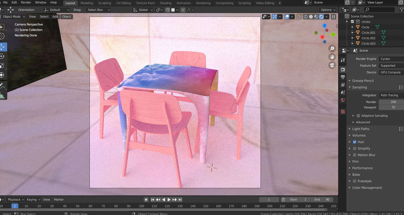Click the mesh data icon beside Circle.002
The width and height of the screenshot is (404, 215).
tap(383, 38)
